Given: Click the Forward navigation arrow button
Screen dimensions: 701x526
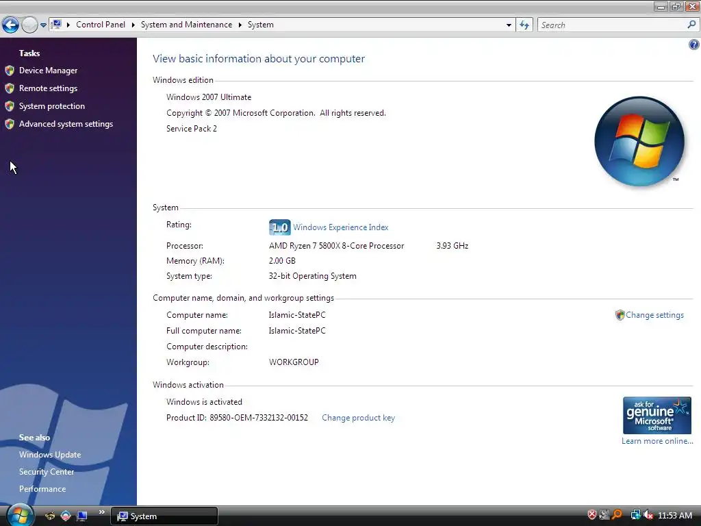Looking at the screenshot, I should (29, 25).
